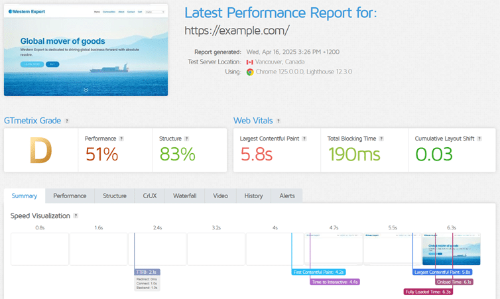The height and width of the screenshot is (299, 500).
Task: Click the Chrome browser icon
Action: tap(250, 72)
